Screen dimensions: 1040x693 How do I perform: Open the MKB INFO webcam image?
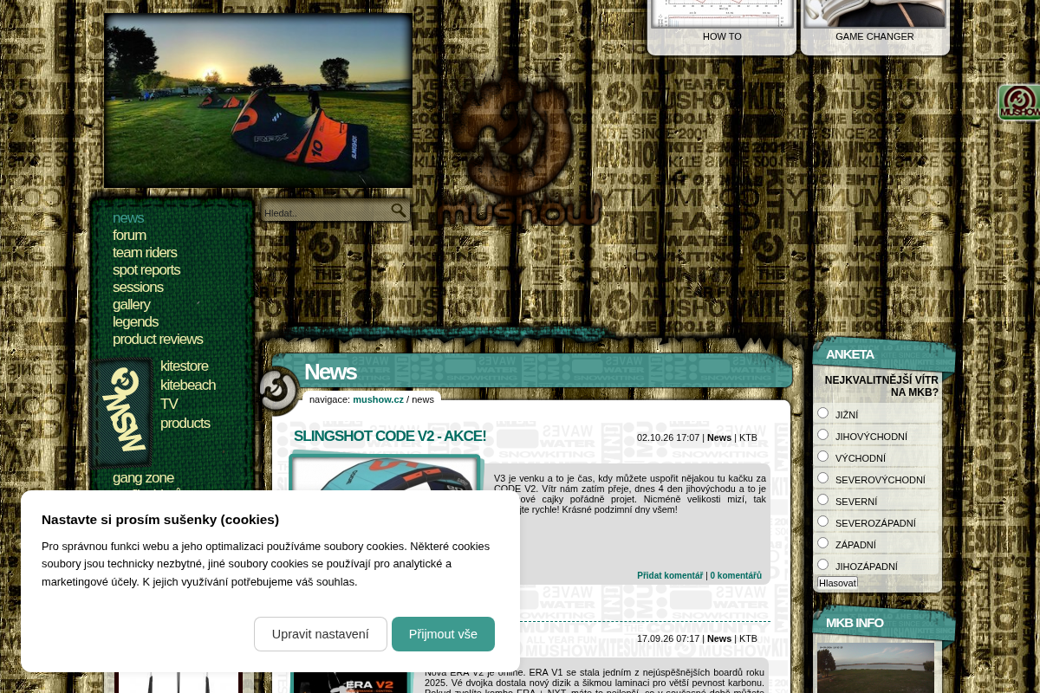click(x=875, y=667)
